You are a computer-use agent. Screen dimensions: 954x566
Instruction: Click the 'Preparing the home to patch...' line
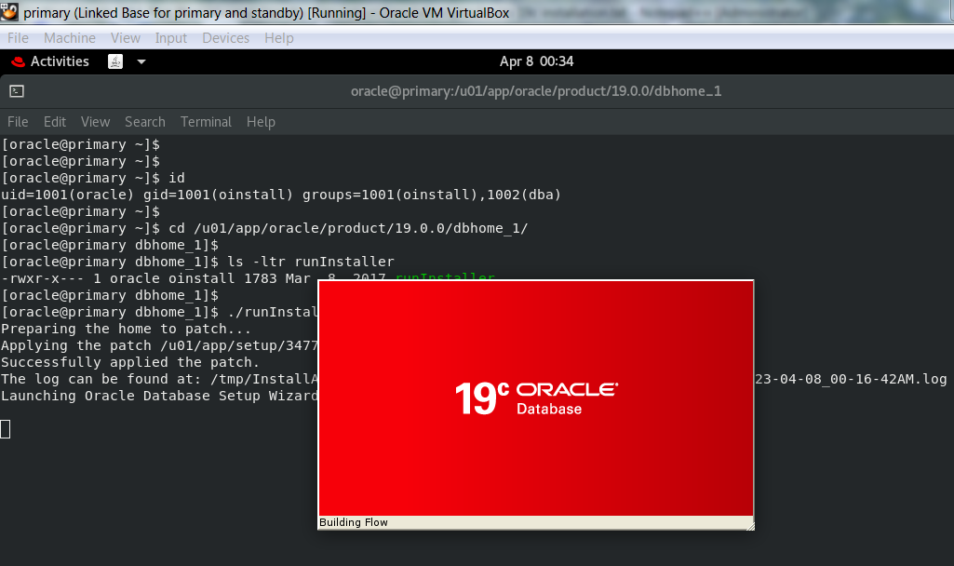126,329
